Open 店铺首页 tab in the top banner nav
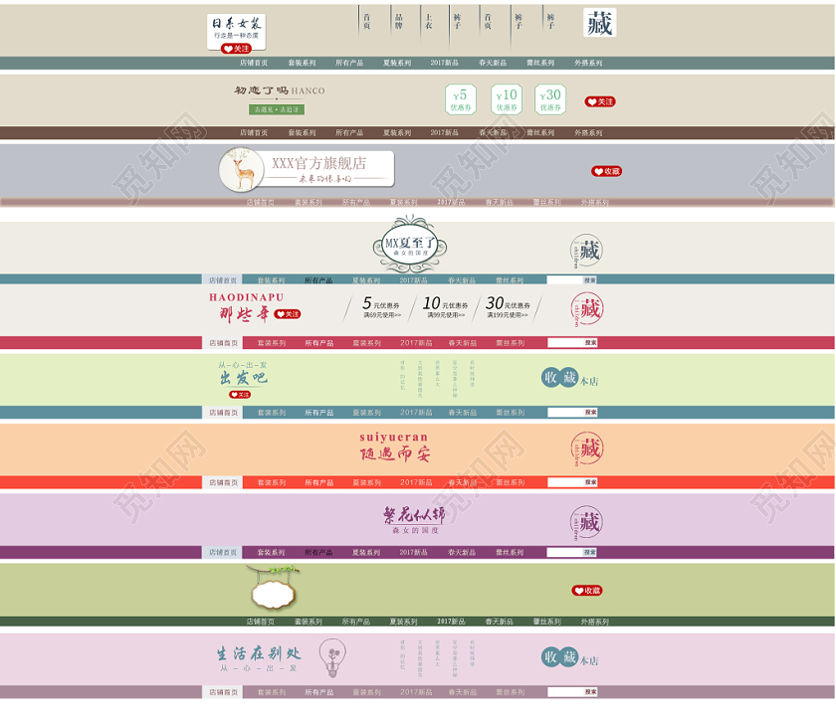The height and width of the screenshot is (715, 836). tap(253, 63)
